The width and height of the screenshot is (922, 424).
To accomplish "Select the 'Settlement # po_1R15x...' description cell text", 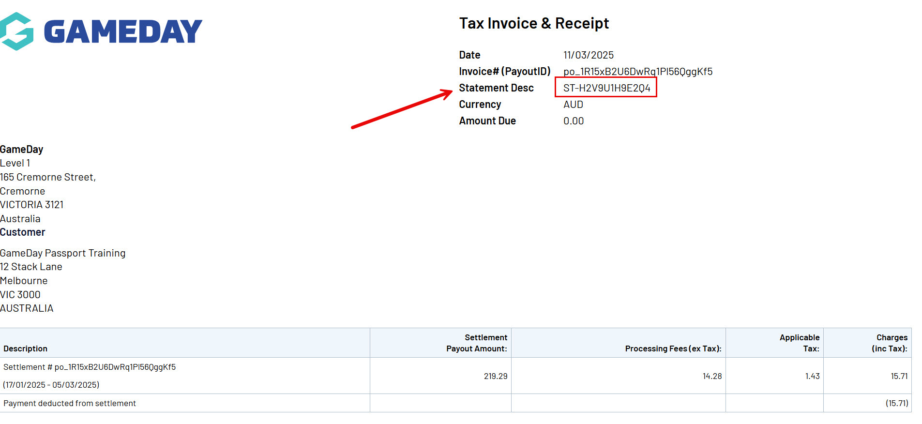I will [90, 367].
